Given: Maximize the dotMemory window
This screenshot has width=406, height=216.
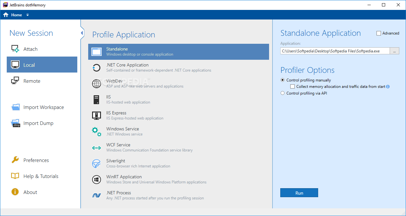Looking at the screenshot, I should pyautogui.click(x=384, y=5).
